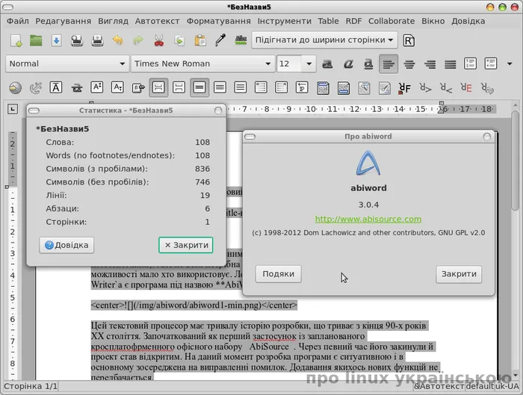Click the vertical document scrollbar
The height and width of the screenshot is (395, 523).
(516, 161)
